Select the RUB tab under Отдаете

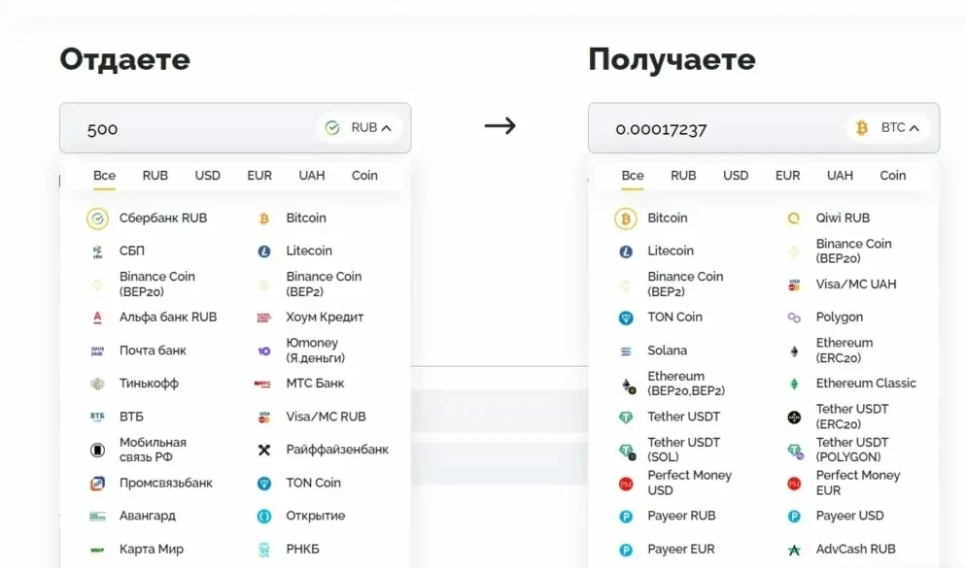pyautogui.click(x=155, y=176)
